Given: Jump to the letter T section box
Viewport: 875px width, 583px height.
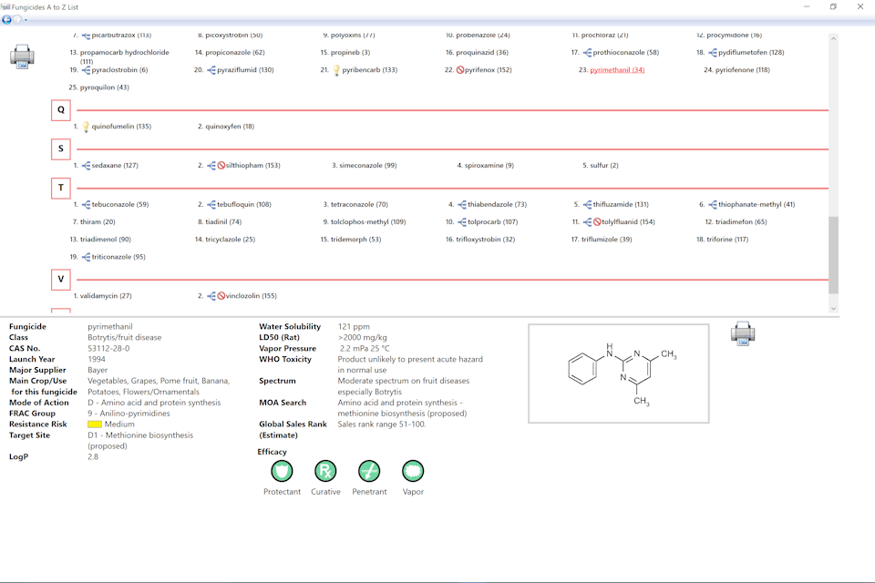Looking at the screenshot, I should pos(61,188).
